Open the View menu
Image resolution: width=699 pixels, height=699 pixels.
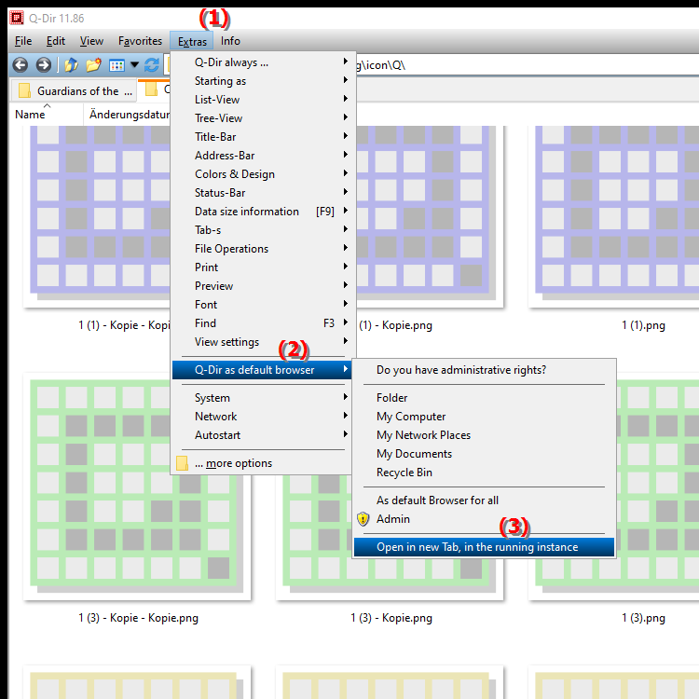tap(91, 41)
